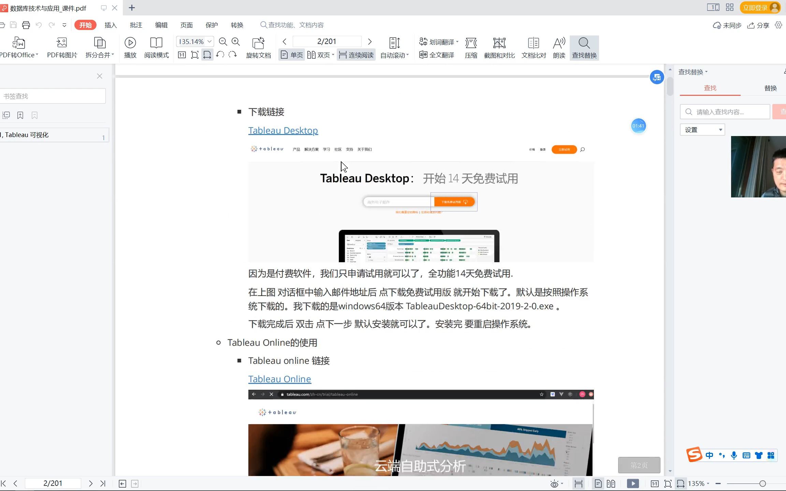The height and width of the screenshot is (491, 786).
Task: Rotate page counterclockwise
Action: (x=220, y=55)
